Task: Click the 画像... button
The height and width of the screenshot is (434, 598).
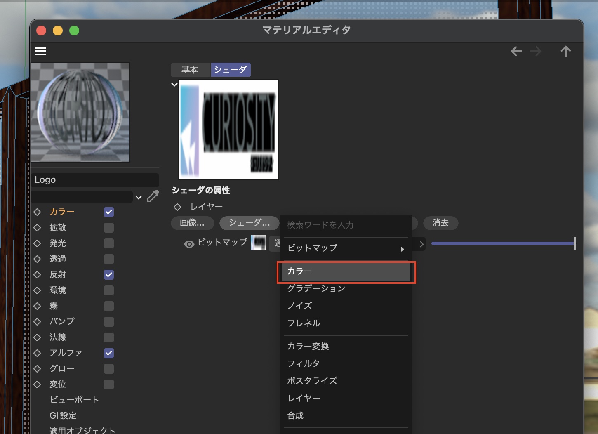Action: (x=192, y=223)
